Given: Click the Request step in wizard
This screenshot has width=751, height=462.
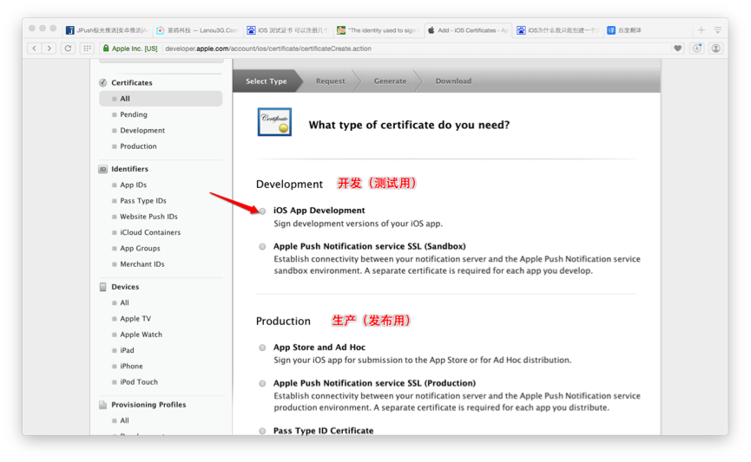Looking at the screenshot, I should click(331, 81).
